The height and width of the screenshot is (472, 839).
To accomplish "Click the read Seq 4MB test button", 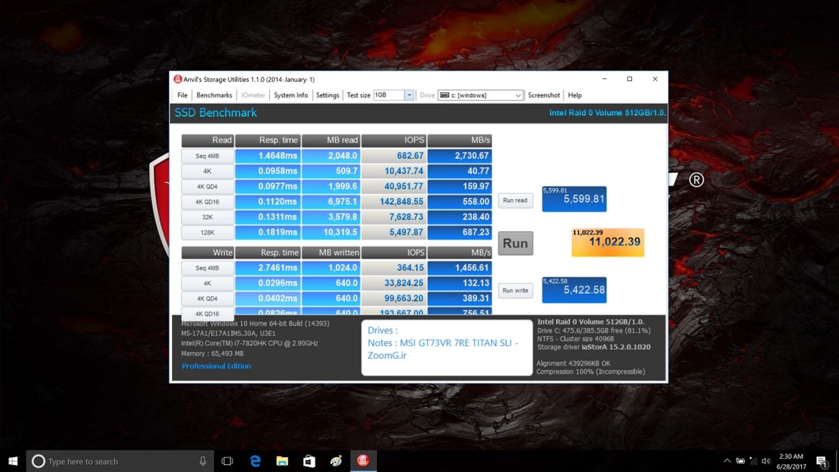I will point(207,156).
